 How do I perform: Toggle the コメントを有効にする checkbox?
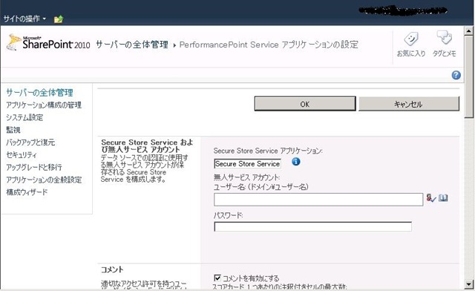pos(217,278)
